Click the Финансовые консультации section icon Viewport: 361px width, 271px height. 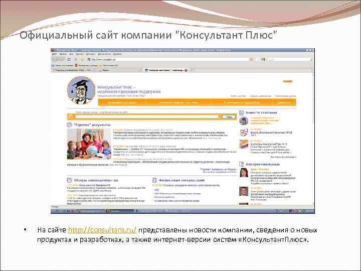coord(155,180)
